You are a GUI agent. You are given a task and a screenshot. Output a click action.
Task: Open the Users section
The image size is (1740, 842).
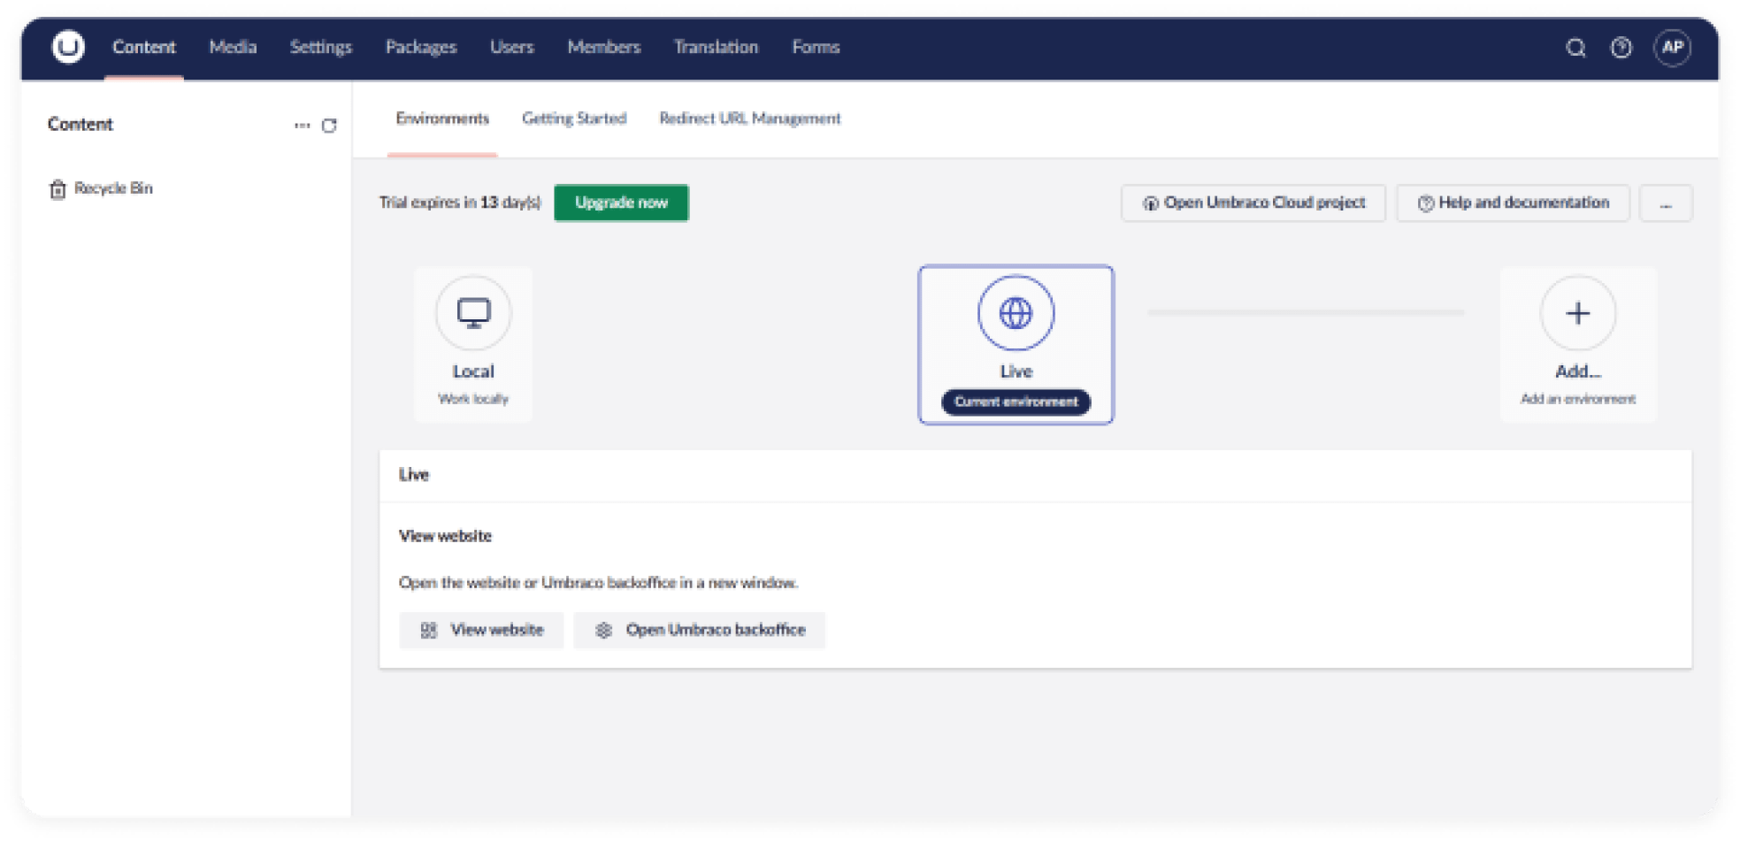tap(512, 47)
